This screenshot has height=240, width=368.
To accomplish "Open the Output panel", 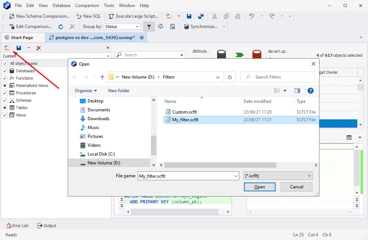I will click(47, 226).
